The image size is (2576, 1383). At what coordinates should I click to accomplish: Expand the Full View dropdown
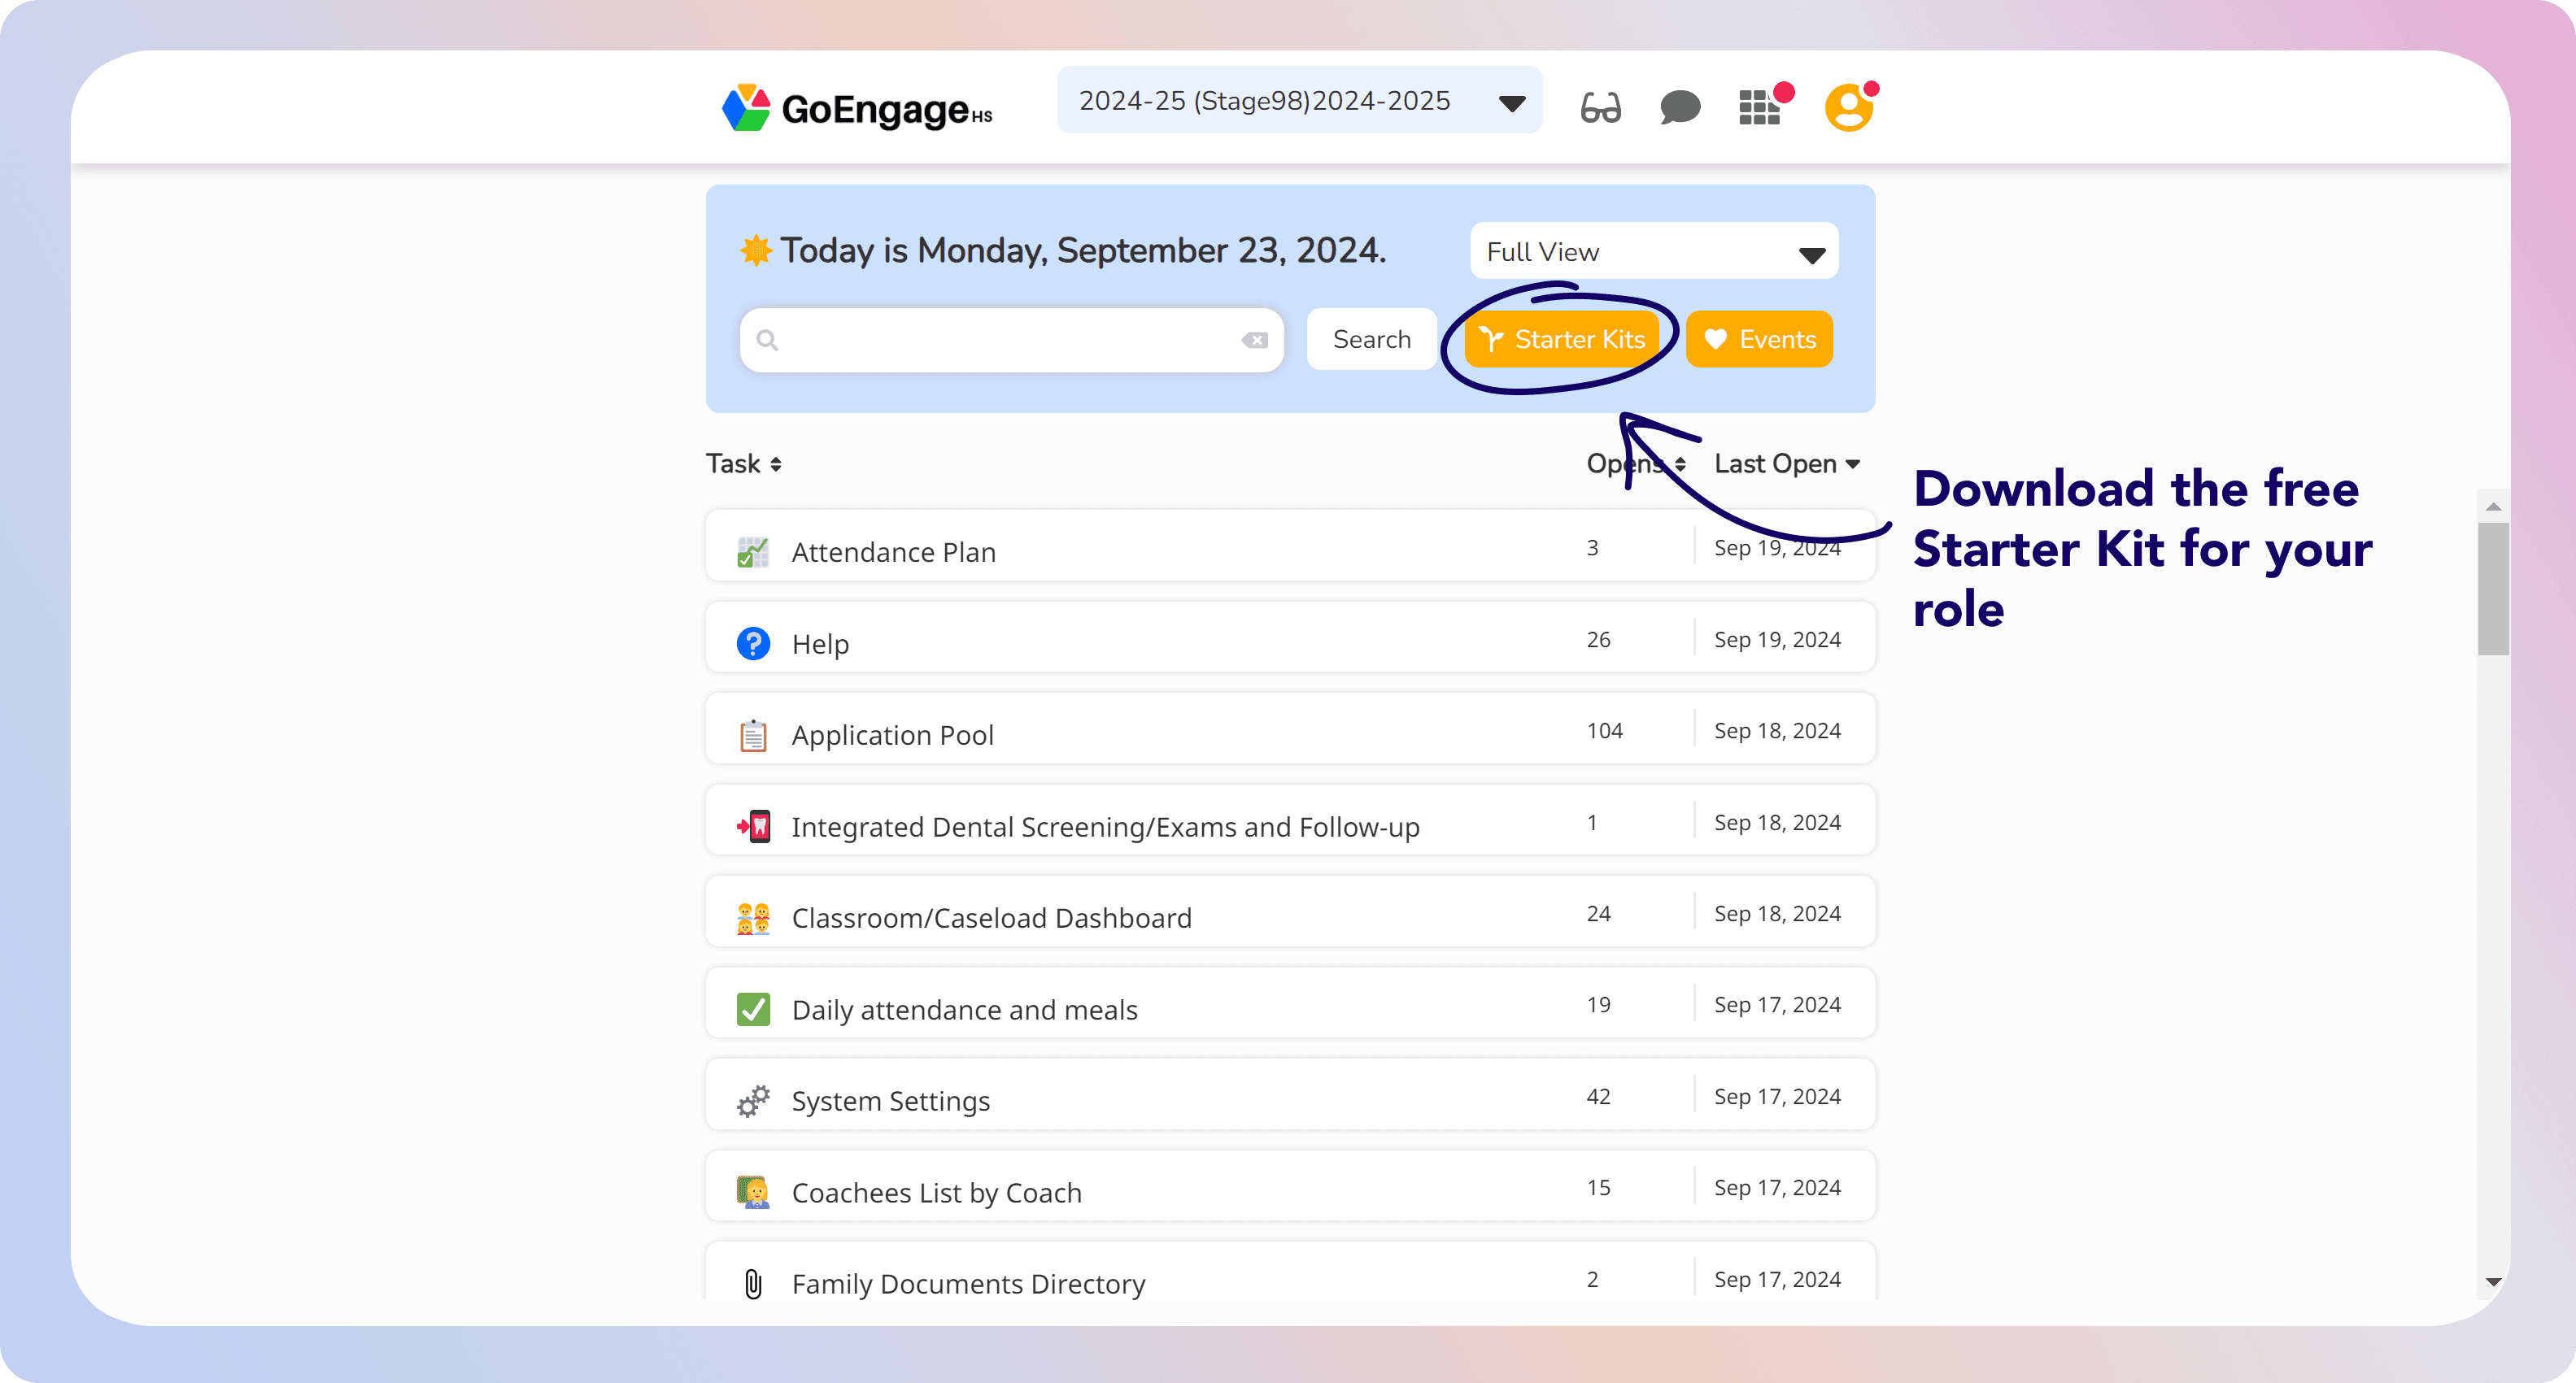(x=1653, y=252)
